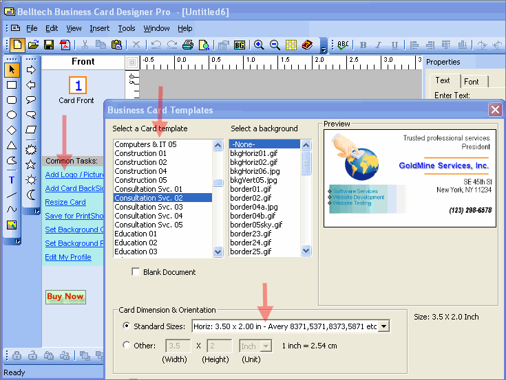
Task: Open the Standard Sizes dropdown list
Action: 383,326
